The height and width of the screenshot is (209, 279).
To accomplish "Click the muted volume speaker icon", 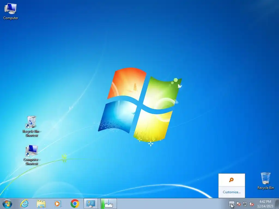I will [251, 204].
